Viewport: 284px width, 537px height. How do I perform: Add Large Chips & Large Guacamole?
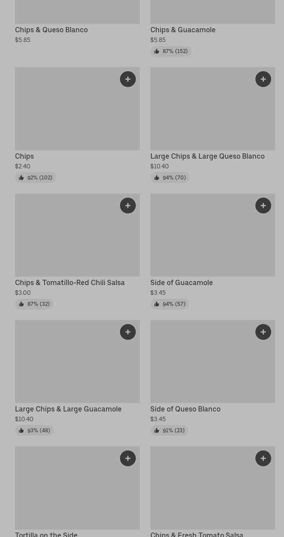[128, 332]
